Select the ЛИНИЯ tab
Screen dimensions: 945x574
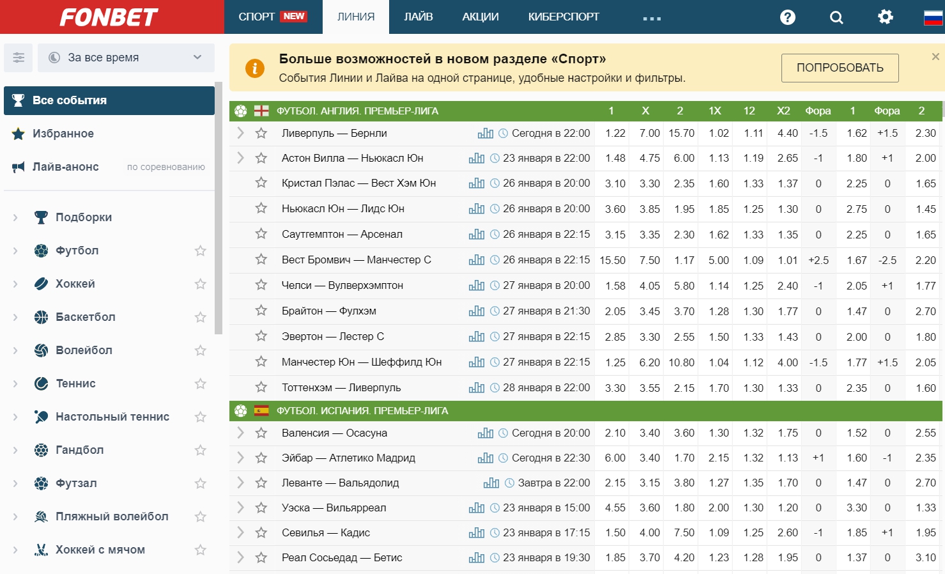[x=356, y=17]
